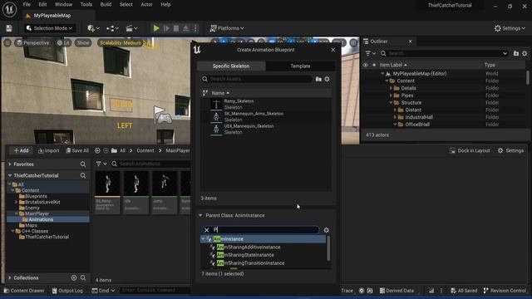The image size is (532, 299).
Task: Search the Favorites section magnifier icon
Action: [83, 164]
